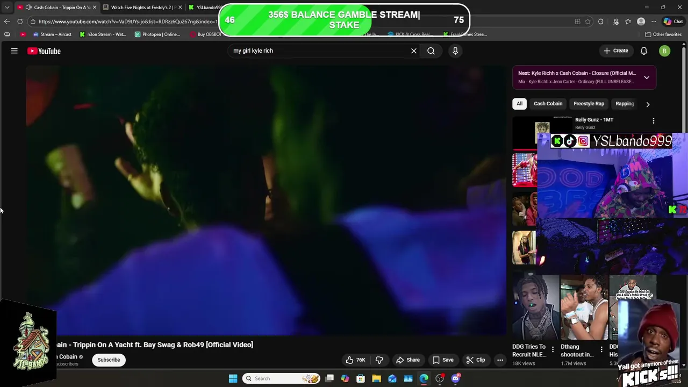Image resolution: width=688 pixels, height=387 pixels.
Task: Open options menu for Relly Gunz - 1MT
Action: click(x=654, y=121)
